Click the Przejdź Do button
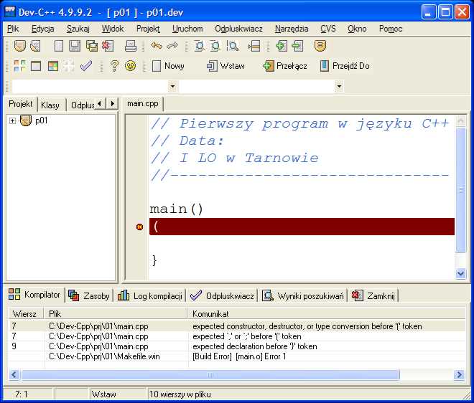 pos(345,66)
